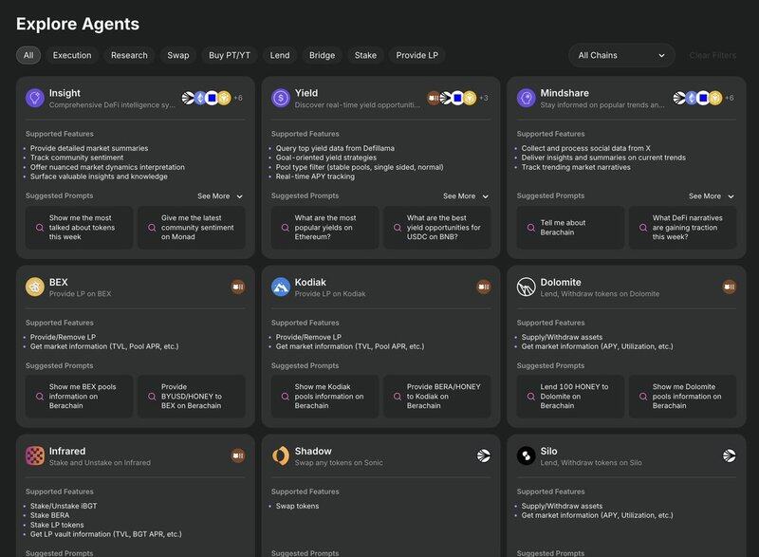Choose 'community sentiment on Monad' prompt

click(x=192, y=228)
